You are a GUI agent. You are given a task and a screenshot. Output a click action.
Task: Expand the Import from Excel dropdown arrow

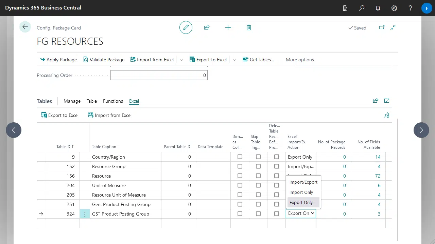tap(181, 60)
